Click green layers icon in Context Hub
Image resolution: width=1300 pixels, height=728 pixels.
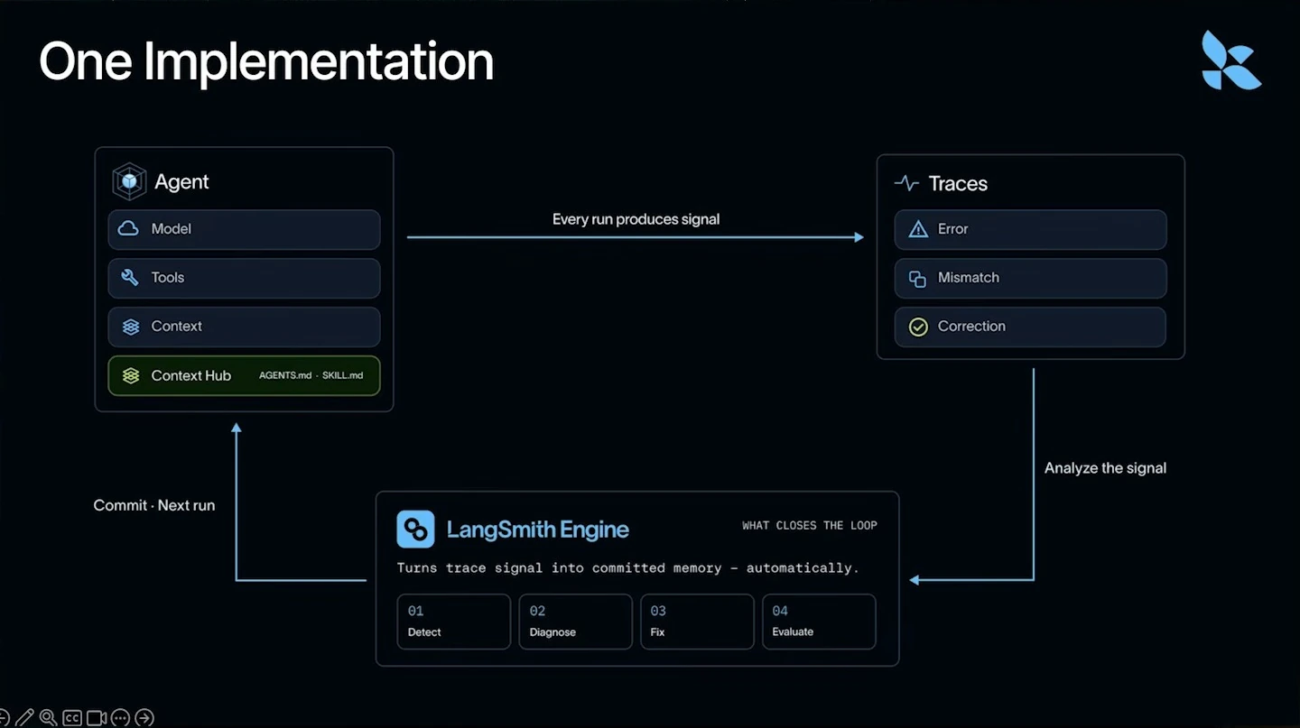click(x=131, y=375)
